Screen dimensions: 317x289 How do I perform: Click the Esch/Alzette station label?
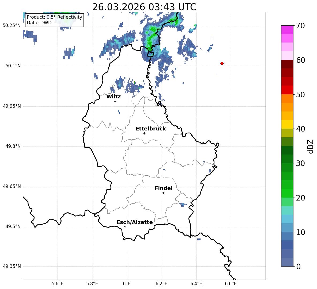tap(135, 222)
